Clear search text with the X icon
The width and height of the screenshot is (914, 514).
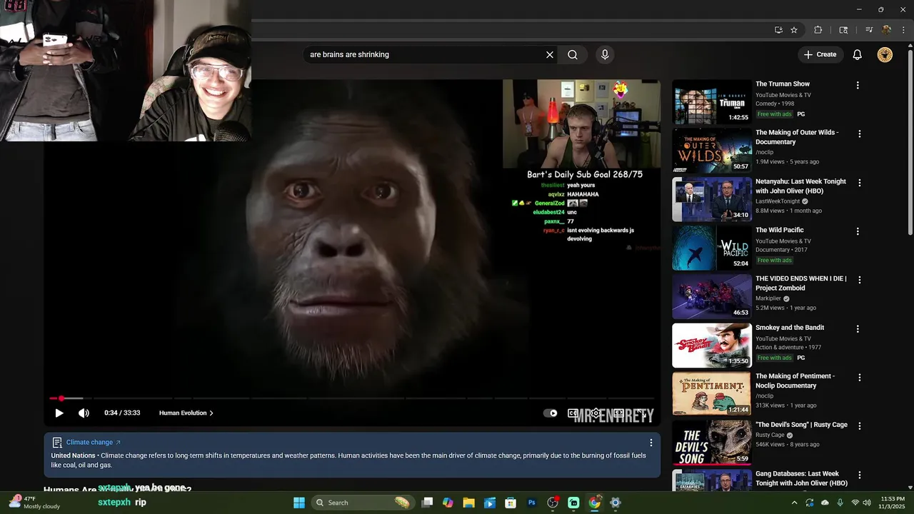coord(550,54)
